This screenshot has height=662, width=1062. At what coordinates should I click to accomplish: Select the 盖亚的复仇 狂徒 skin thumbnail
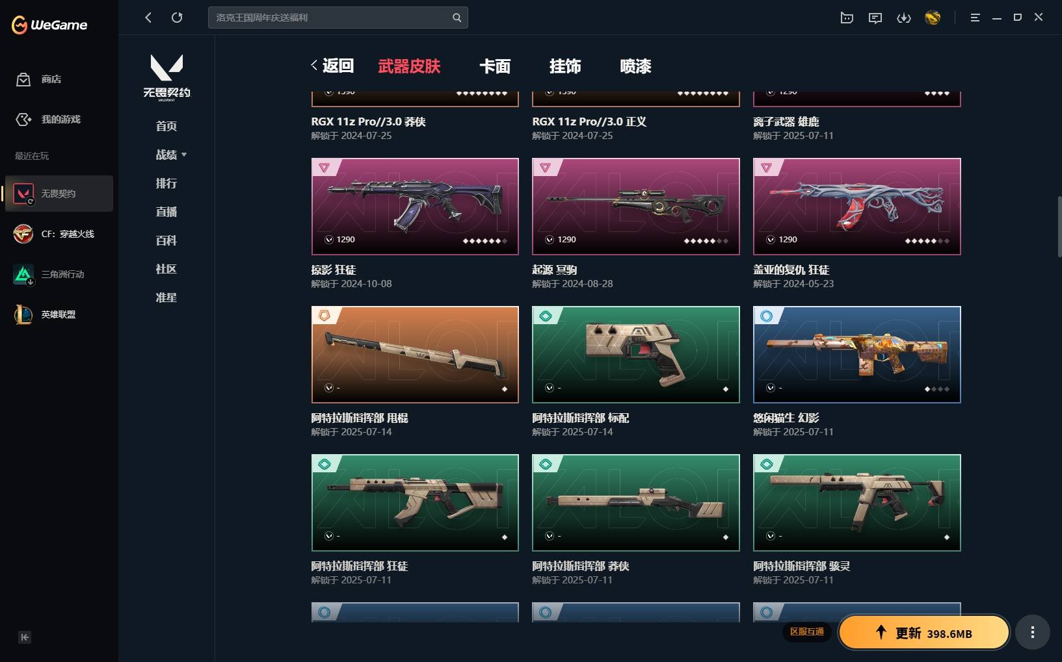[856, 207]
